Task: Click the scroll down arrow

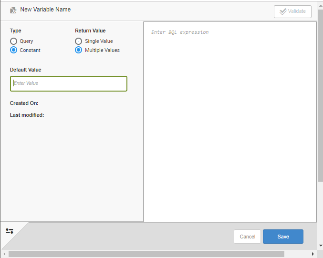Action: (320, 246)
